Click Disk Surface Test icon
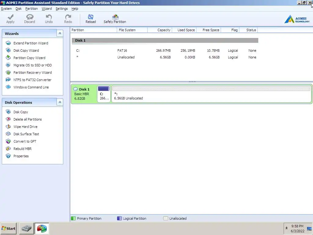This screenshot has width=313, height=235. (x=8, y=134)
